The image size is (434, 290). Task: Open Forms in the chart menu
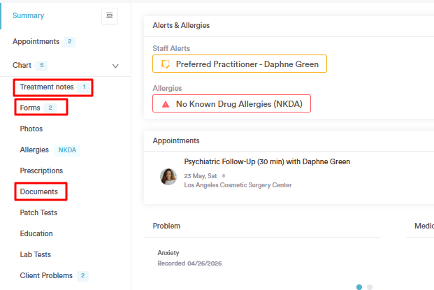(30, 108)
